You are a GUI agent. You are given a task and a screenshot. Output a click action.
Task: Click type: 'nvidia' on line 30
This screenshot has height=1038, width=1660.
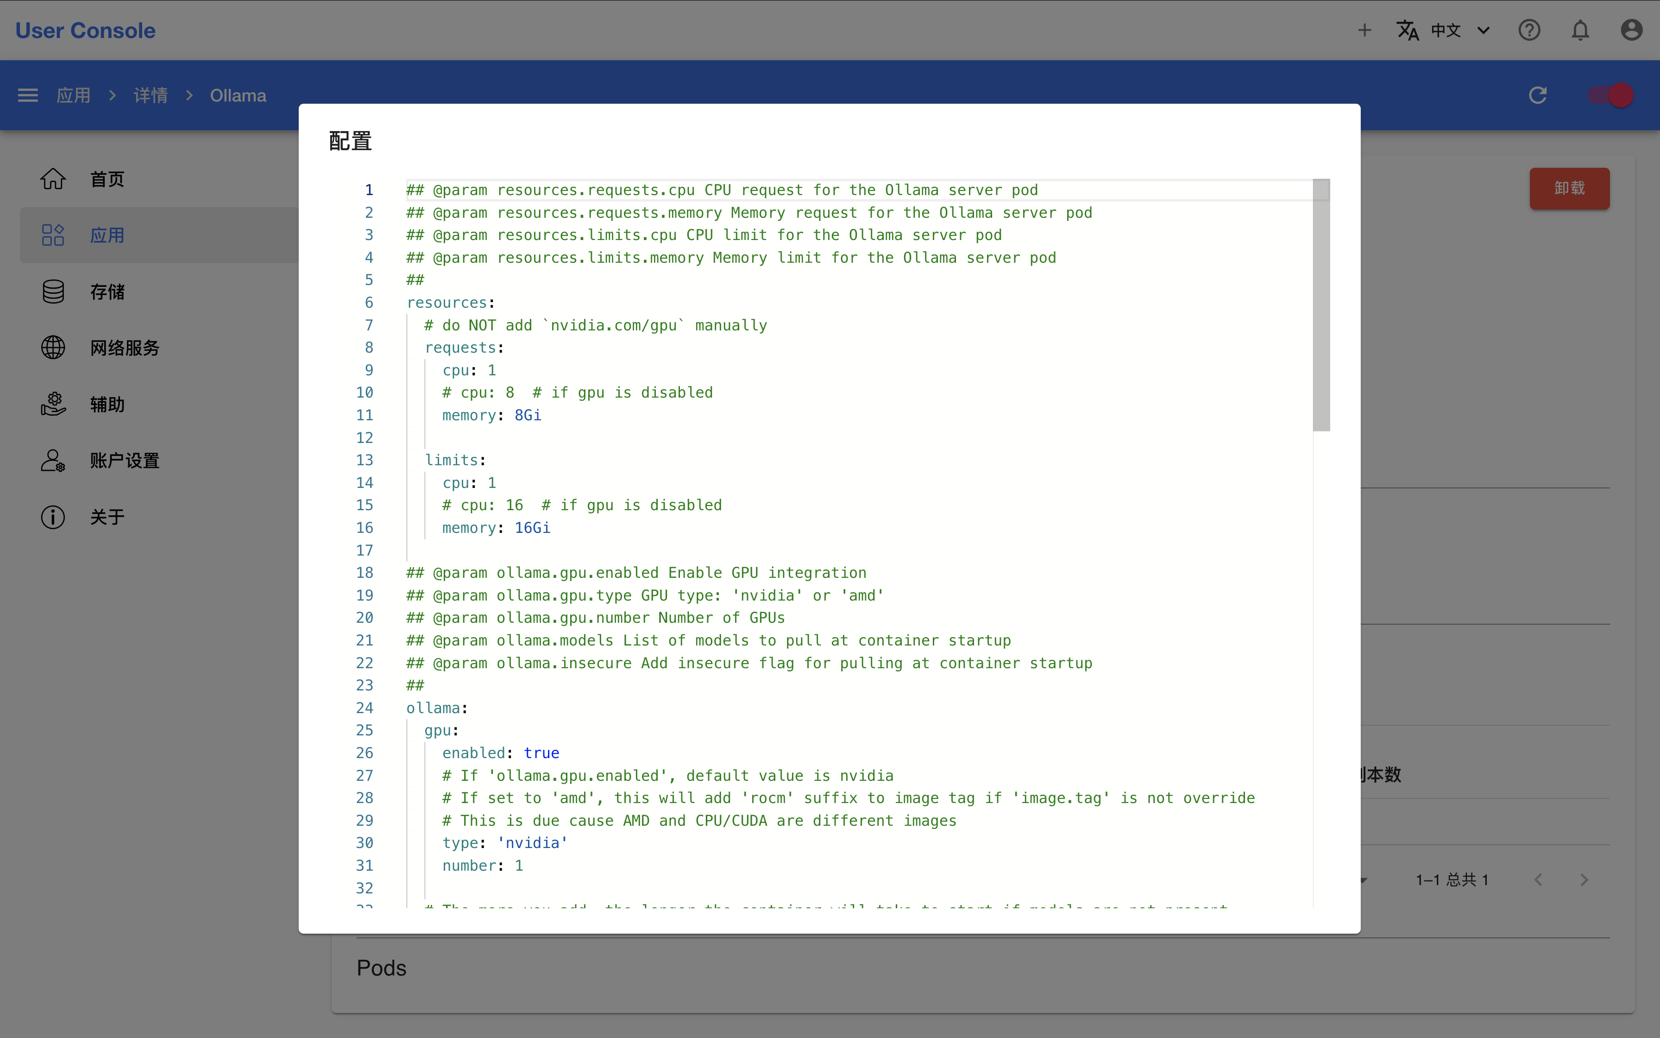coord(505,843)
